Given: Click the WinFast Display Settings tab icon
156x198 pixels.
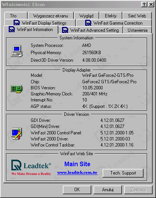Looking at the screenshot, I should point(17,23).
